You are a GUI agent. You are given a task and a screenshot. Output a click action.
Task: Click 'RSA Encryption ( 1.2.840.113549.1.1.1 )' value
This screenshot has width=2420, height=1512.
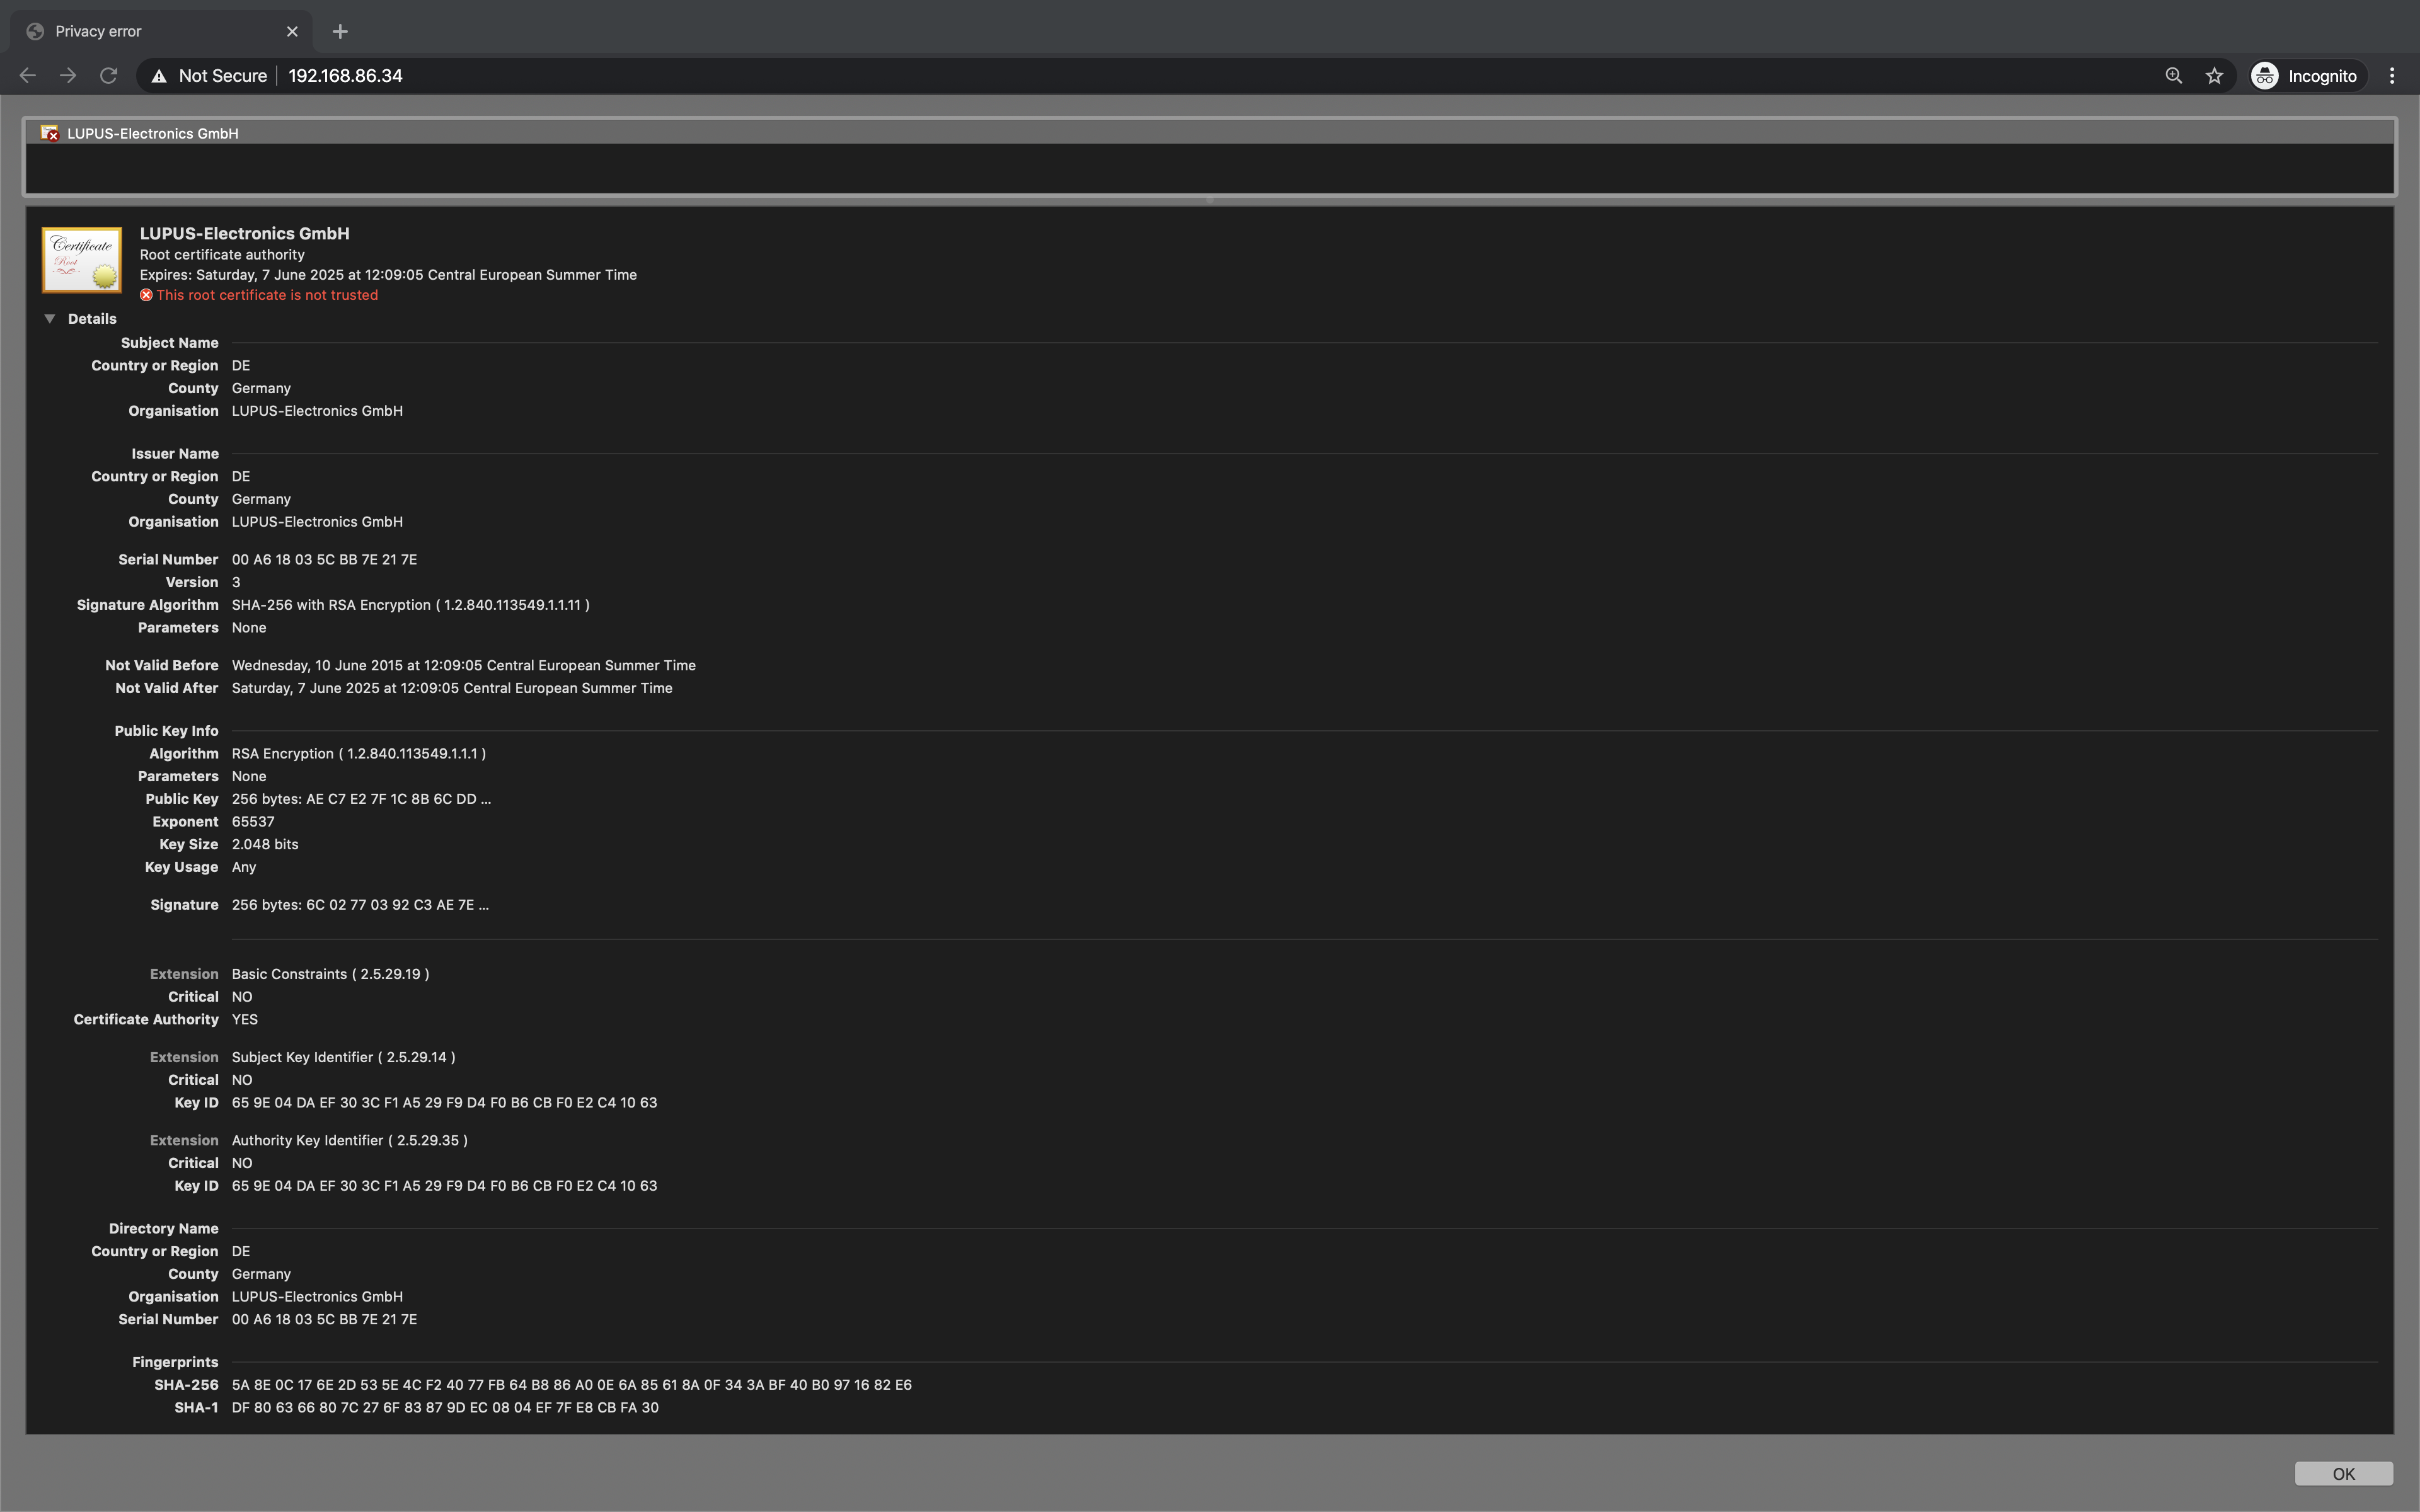coord(358,754)
